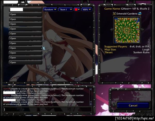
Task: Click the chat scrollbar up arrow
Action: (91, 89)
